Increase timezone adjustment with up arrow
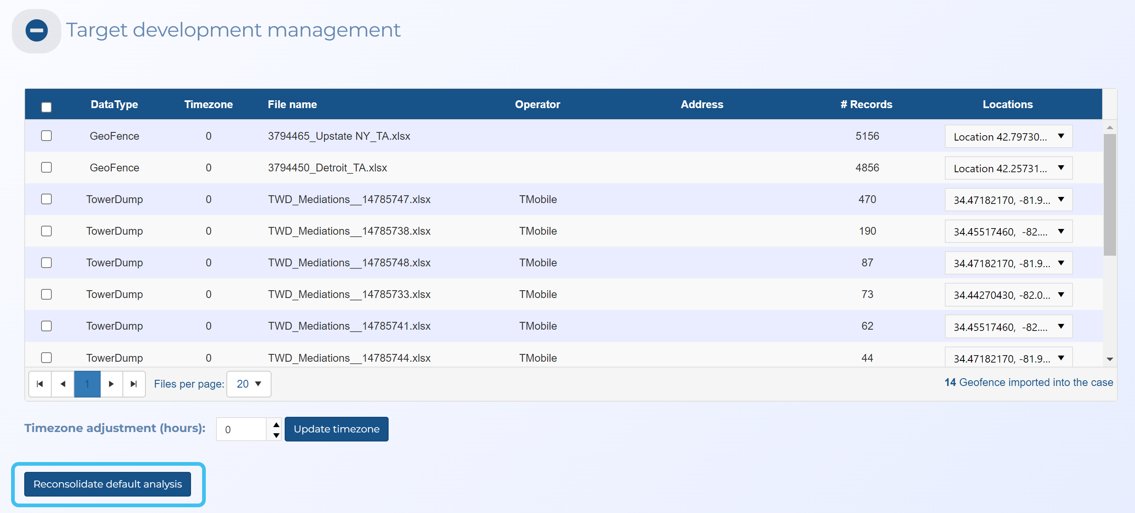 [276, 424]
